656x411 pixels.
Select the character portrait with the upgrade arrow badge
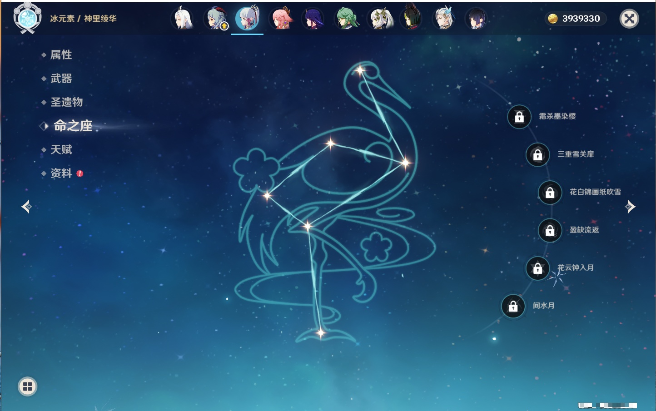click(x=216, y=19)
